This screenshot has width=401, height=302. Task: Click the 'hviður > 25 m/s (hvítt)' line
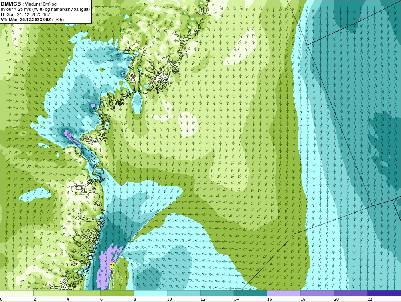45,10
